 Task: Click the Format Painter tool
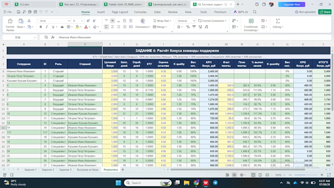click(10, 25)
